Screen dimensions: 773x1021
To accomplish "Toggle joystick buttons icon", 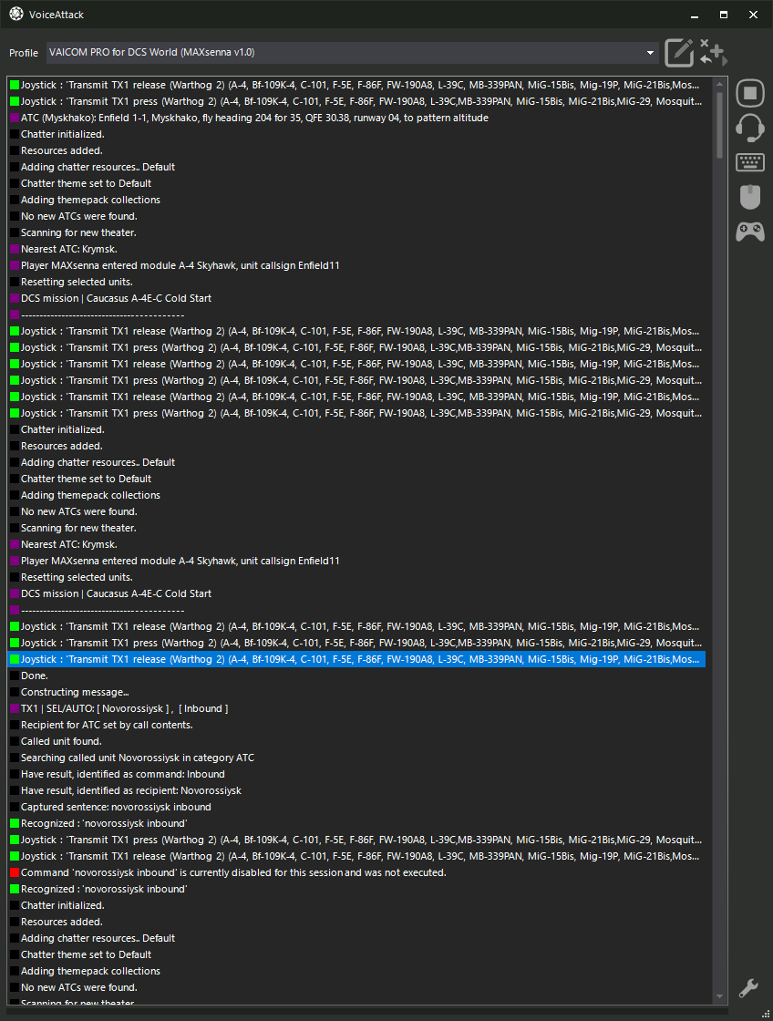I will [749, 232].
